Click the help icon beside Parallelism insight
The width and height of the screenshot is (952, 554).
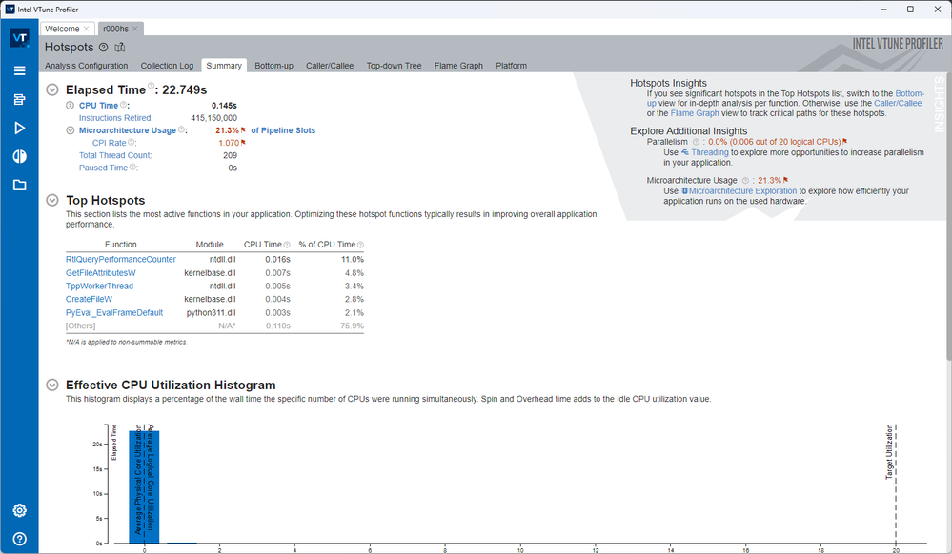(696, 142)
